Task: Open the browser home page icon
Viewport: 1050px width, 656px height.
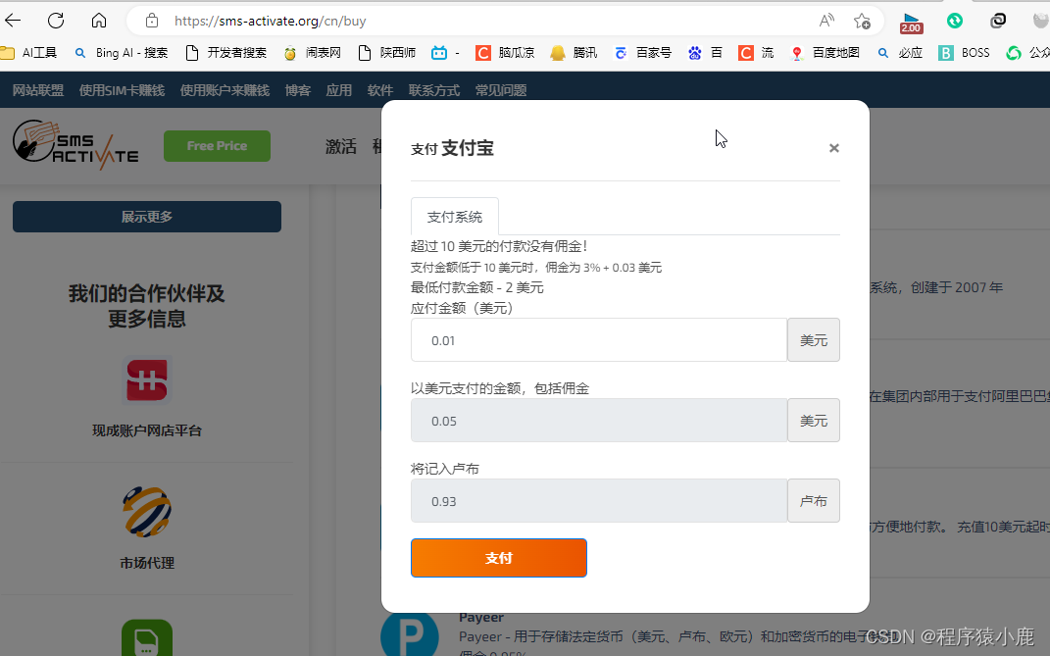Action: click(x=99, y=21)
